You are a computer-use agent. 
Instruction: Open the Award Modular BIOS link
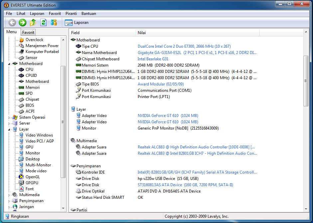[x=161, y=84]
